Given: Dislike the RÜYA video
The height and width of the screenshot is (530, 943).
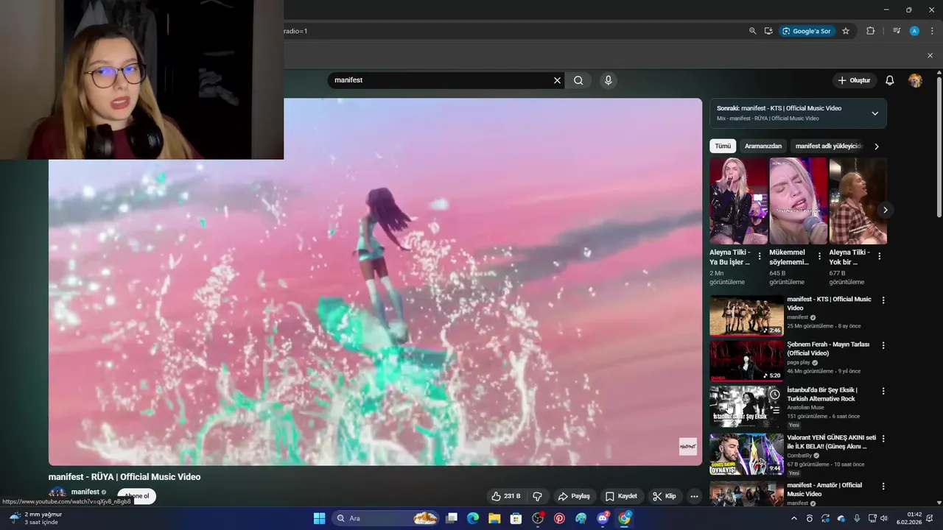Looking at the screenshot, I should tap(537, 496).
